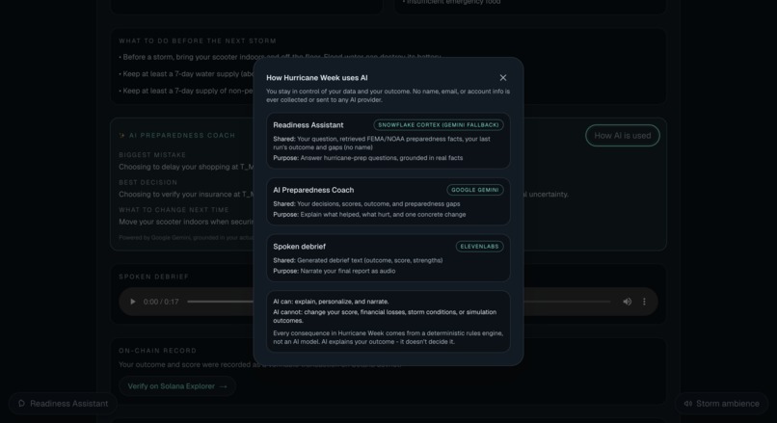Click the chat bubble icon on Readiness Assistant

point(22,404)
